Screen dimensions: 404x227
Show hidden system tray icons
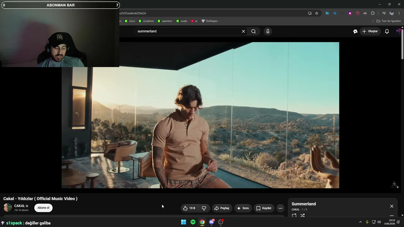click(x=360, y=222)
